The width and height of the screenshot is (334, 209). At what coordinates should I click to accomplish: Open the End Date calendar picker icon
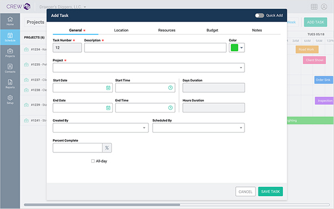pyautogui.click(x=108, y=108)
